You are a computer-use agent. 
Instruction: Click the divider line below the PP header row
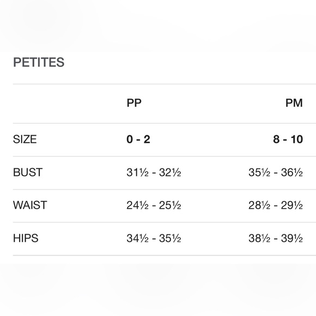click(x=165, y=123)
